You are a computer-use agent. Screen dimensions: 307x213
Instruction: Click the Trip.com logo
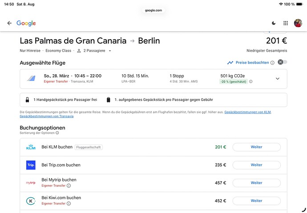tap(31, 165)
